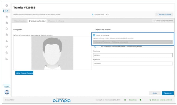Click the Estado con conexión a internet text

162,100
